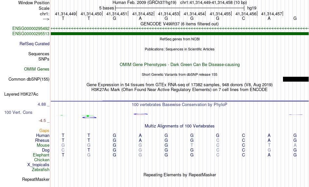The height and width of the screenshot is (187, 309).
Task: Click the ENSG00000295513 gene label
Action: click(31, 34)
